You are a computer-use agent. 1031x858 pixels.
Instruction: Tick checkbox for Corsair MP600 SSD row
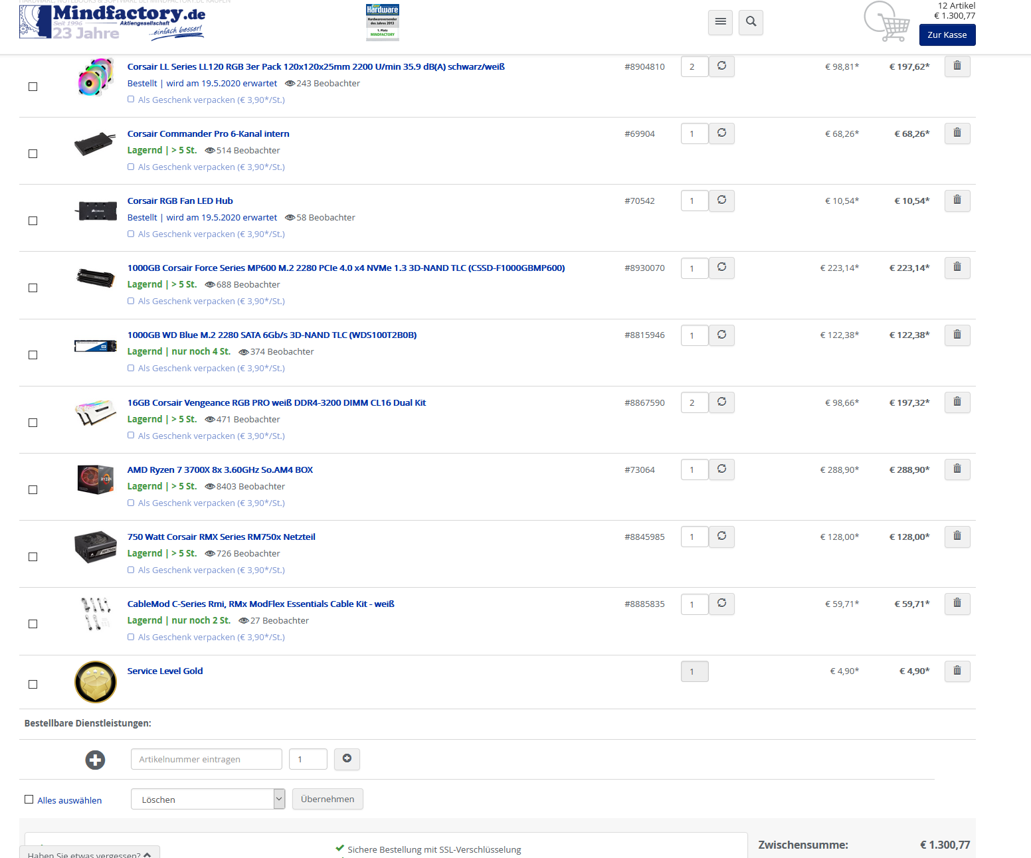(33, 288)
